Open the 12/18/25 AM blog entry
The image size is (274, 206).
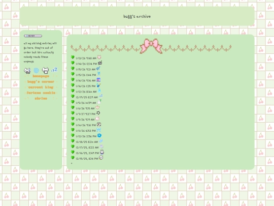point(87,142)
